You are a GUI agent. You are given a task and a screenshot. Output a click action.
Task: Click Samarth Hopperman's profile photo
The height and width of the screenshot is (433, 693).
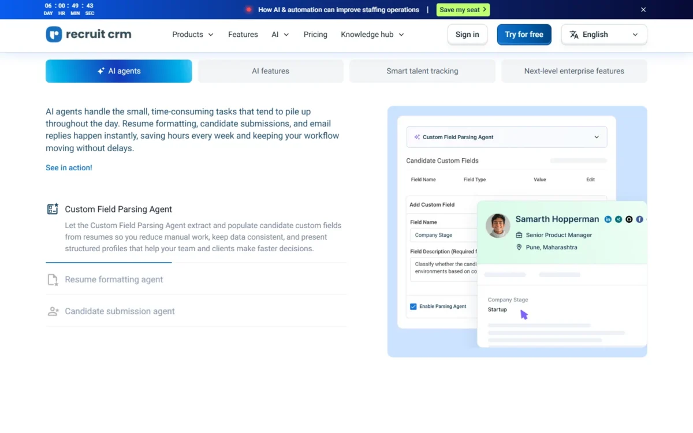(498, 226)
